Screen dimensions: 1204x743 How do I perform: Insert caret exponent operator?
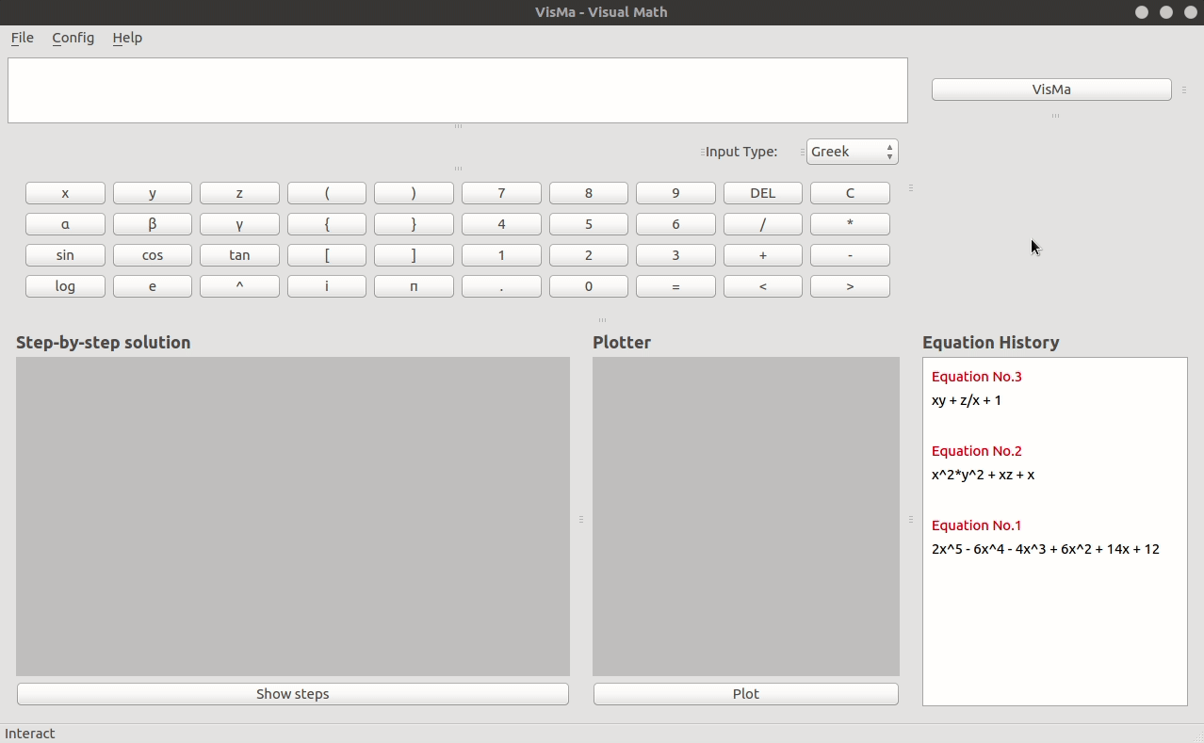click(x=239, y=286)
